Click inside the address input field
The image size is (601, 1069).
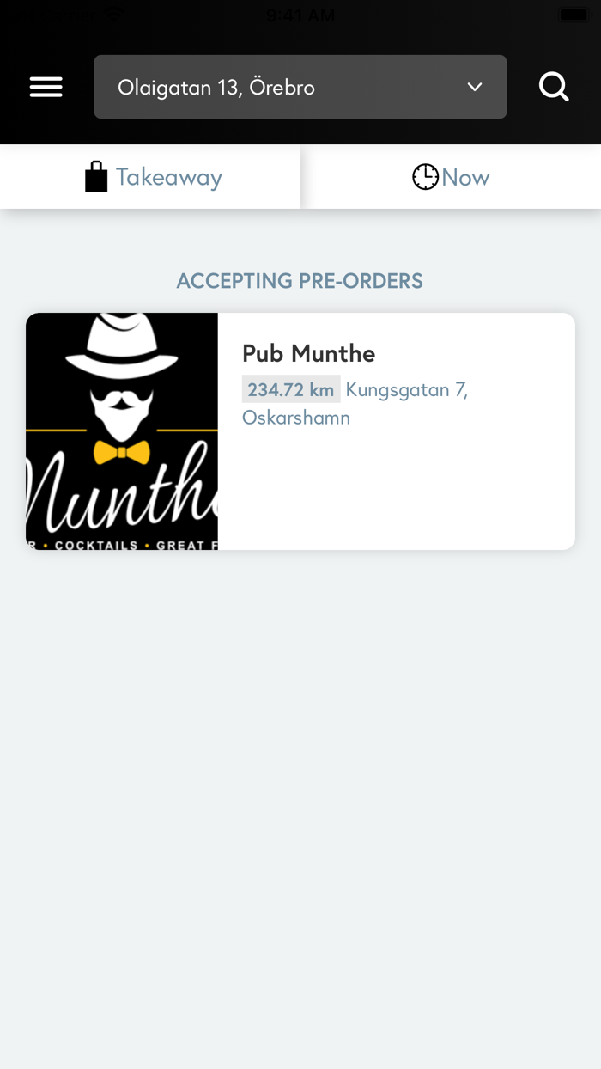point(258,86)
